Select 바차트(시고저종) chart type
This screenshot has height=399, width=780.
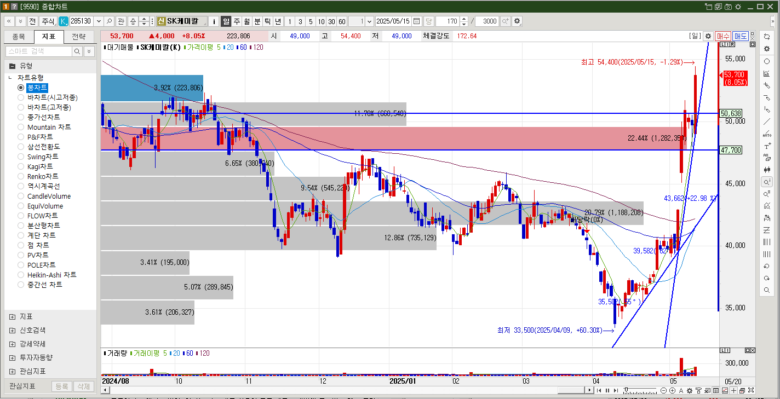pos(21,97)
